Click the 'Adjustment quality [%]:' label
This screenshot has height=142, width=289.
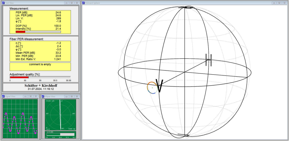pyautogui.click(x=25, y=74)
